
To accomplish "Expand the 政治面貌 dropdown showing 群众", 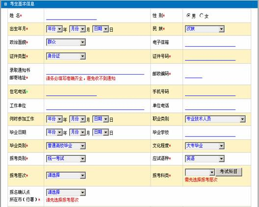I will pos(66,42).
